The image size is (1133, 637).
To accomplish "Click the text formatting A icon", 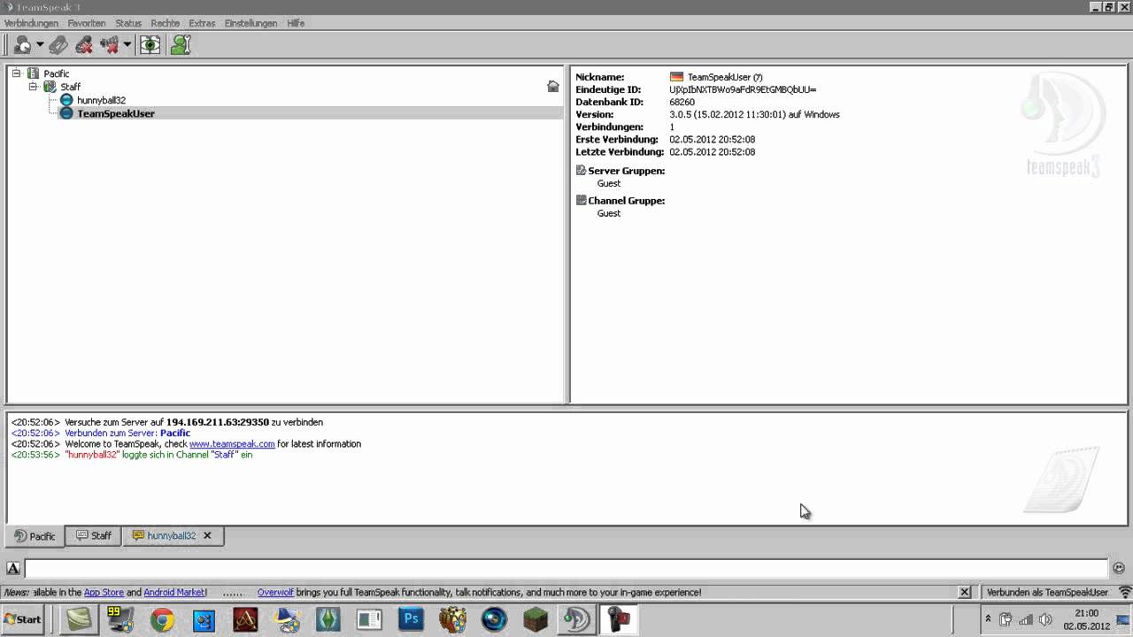I will coord(13,568).
